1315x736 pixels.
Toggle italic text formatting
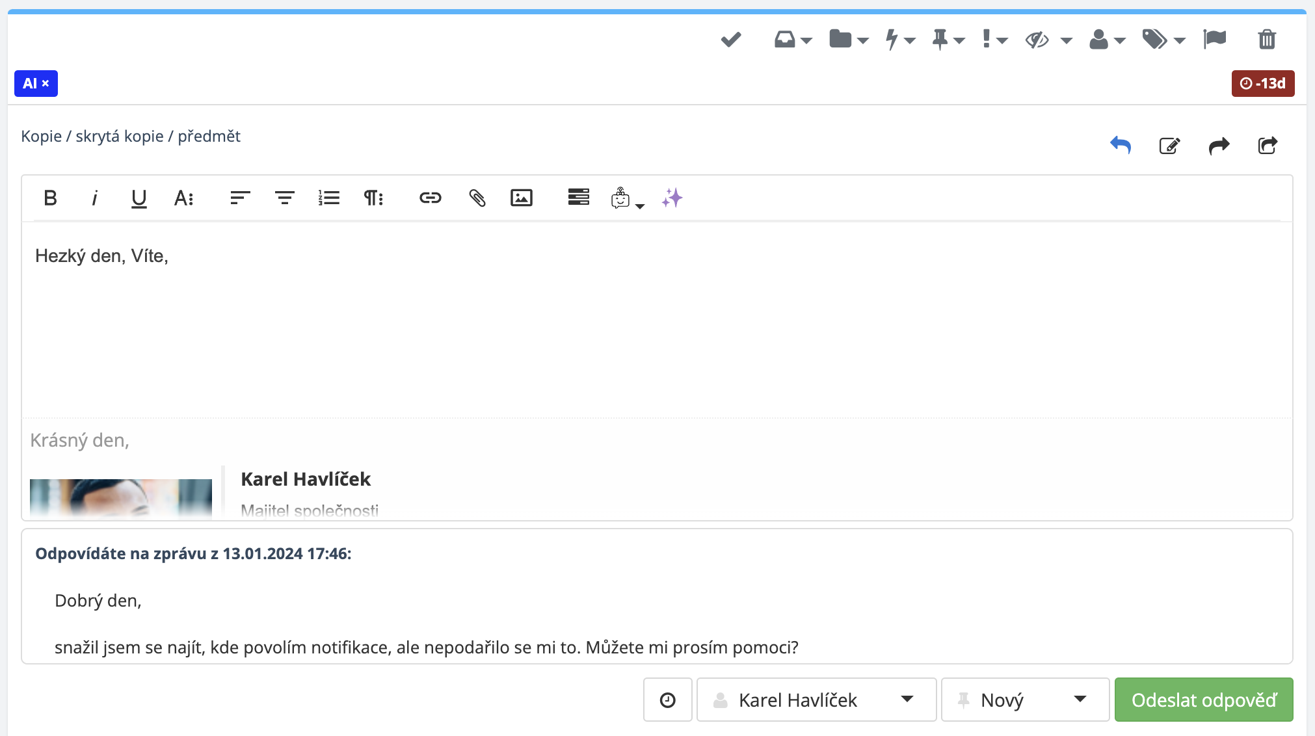point(94,198)
